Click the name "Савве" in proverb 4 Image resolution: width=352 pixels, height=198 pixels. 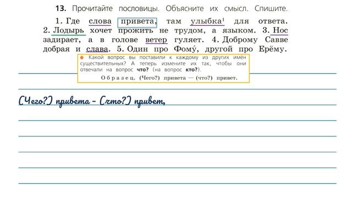[276, 40]
